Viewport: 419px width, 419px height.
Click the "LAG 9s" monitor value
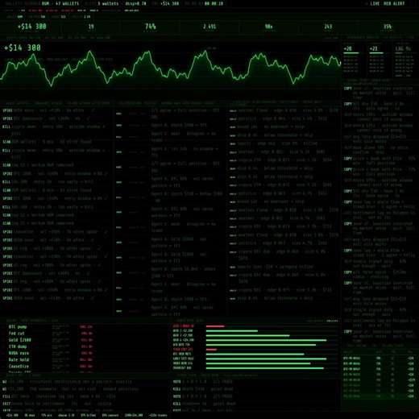coord(403,49)
